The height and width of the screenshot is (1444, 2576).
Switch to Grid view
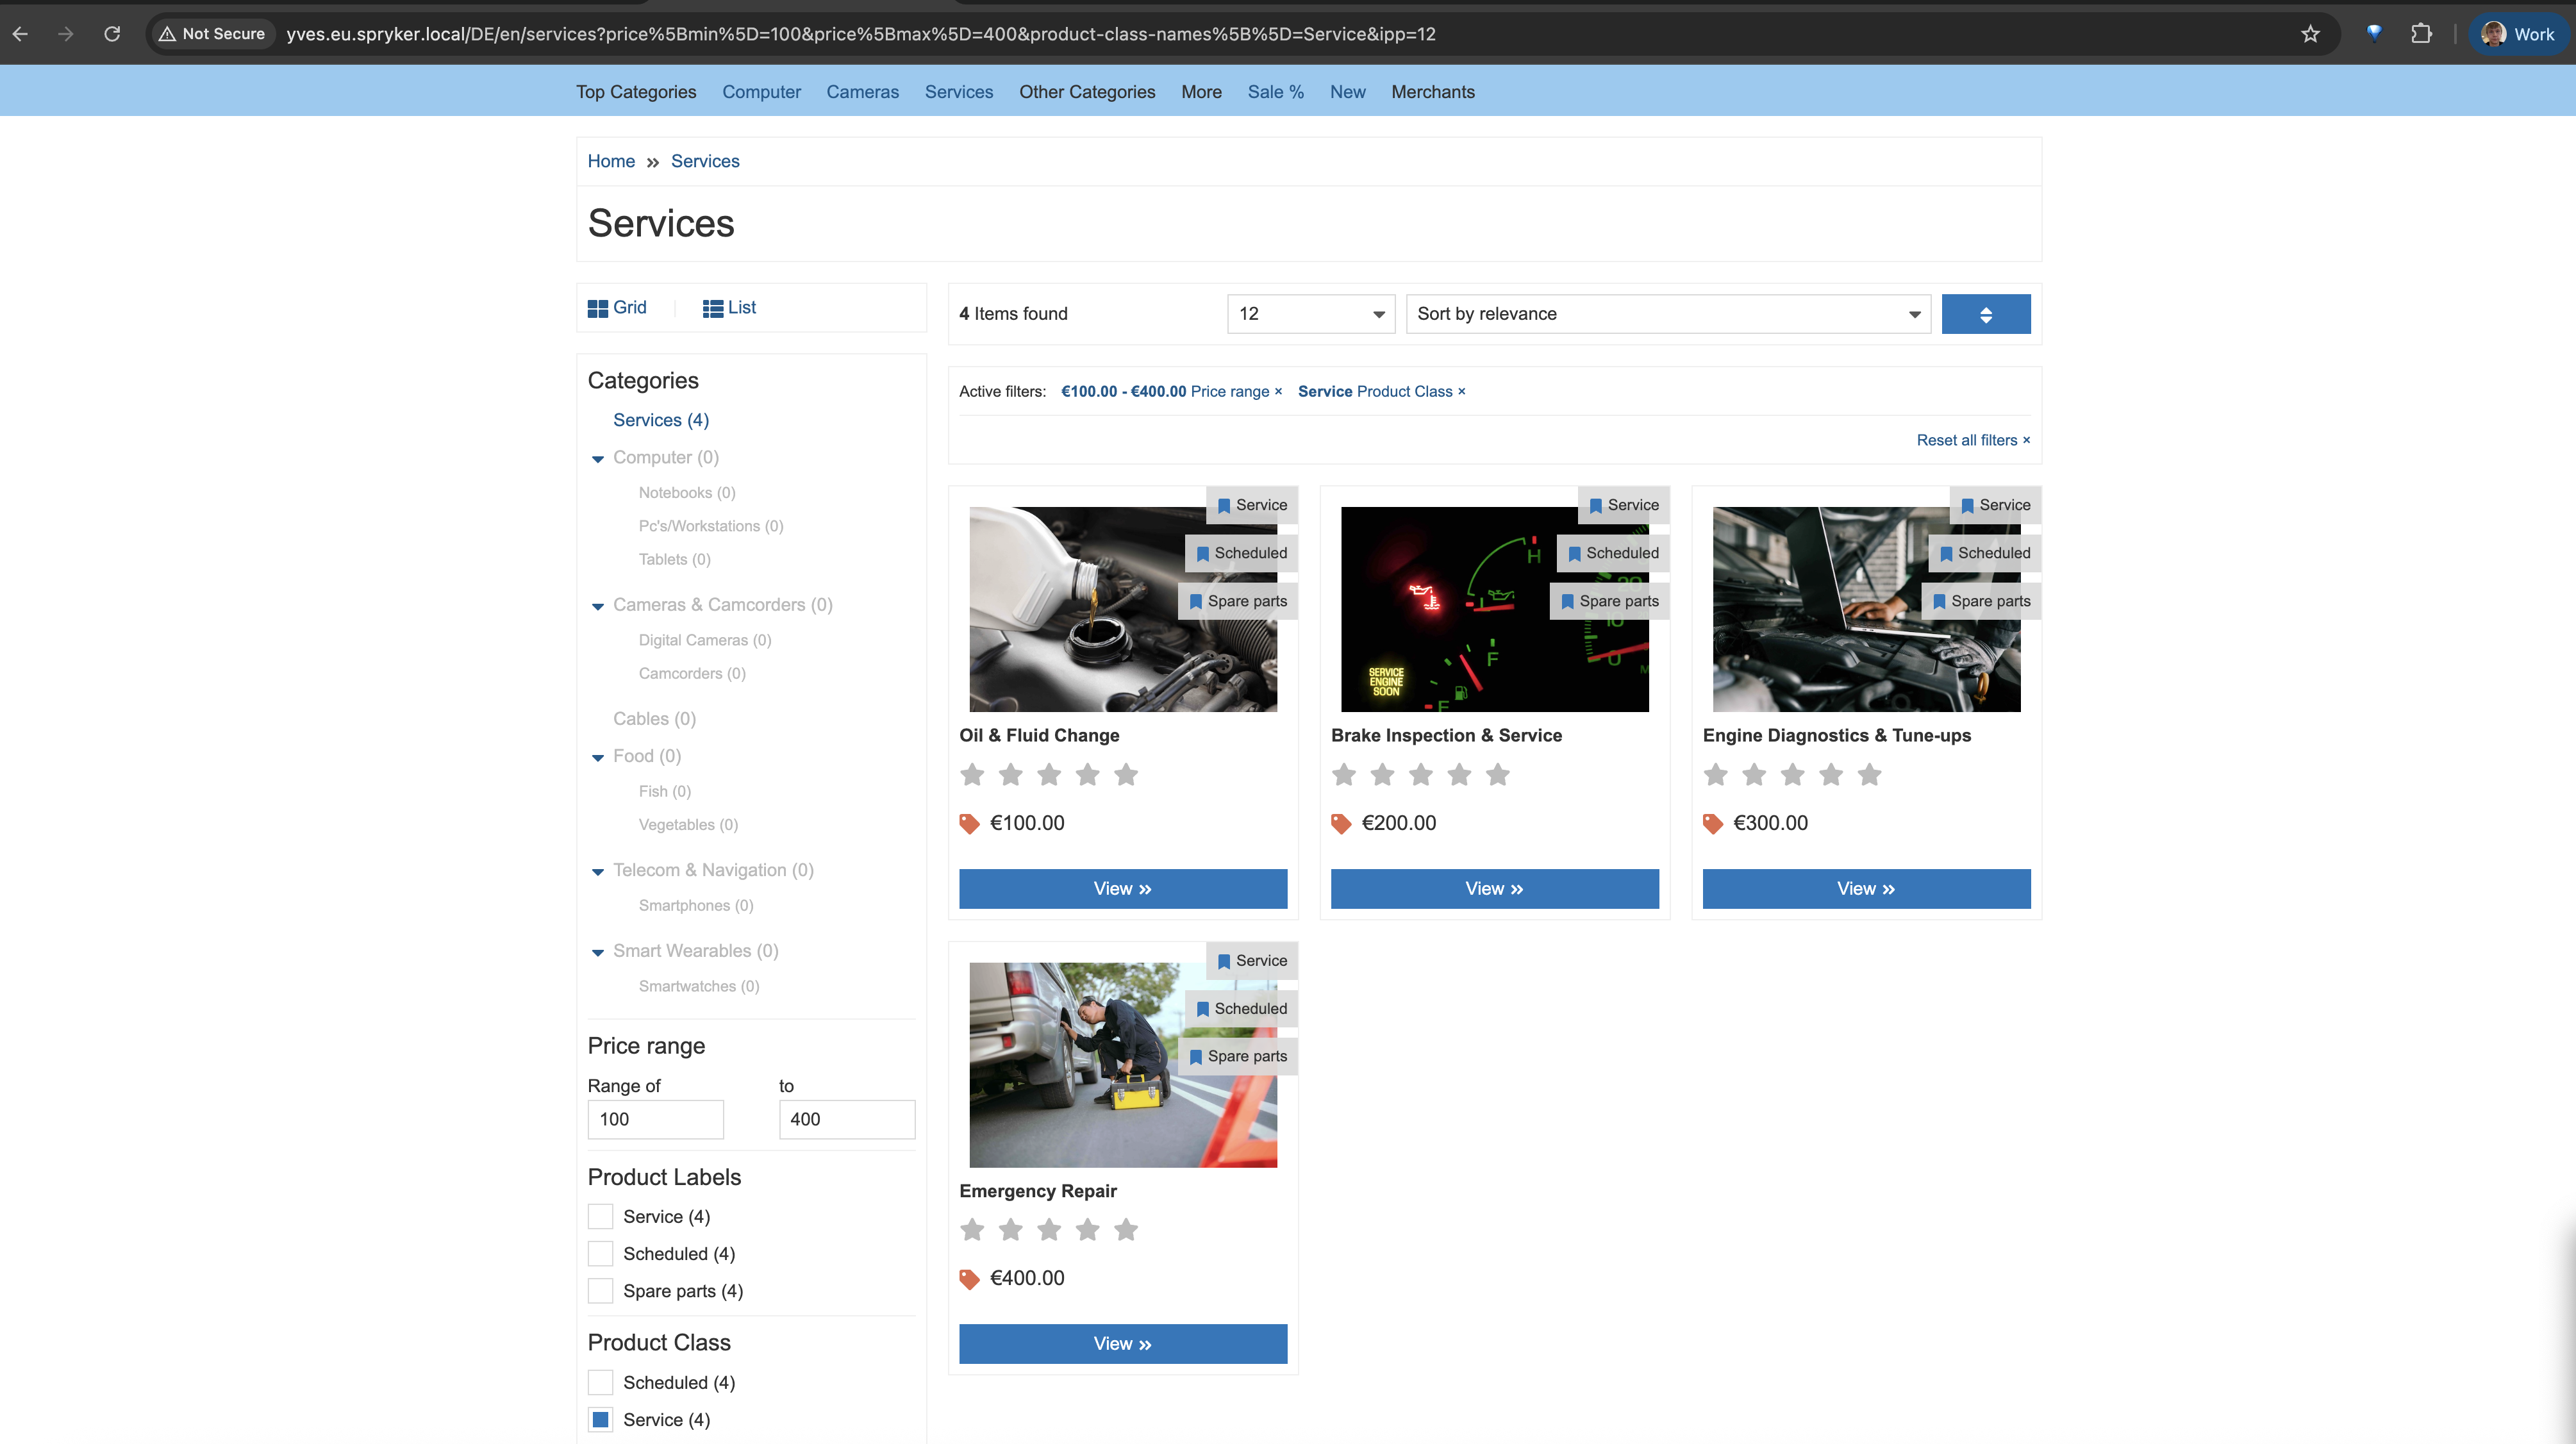[617, 307]
